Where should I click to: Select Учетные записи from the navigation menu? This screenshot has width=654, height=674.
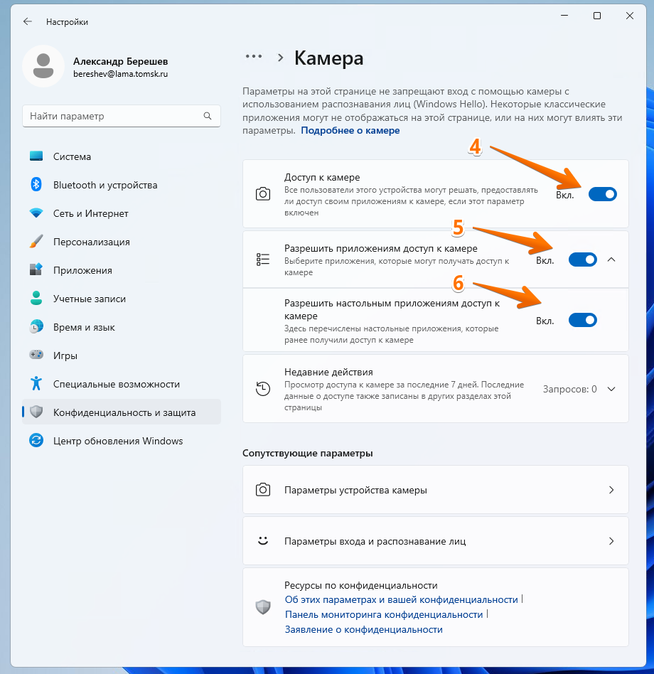click(36, 299)
